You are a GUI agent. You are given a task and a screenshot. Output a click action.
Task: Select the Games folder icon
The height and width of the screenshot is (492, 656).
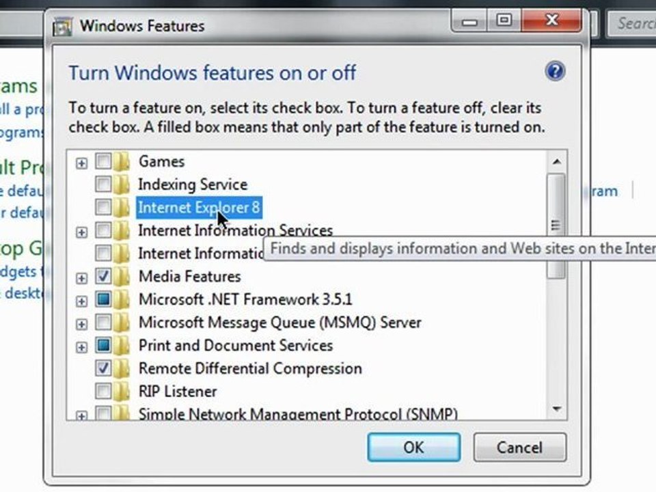[x=121, y=161]
